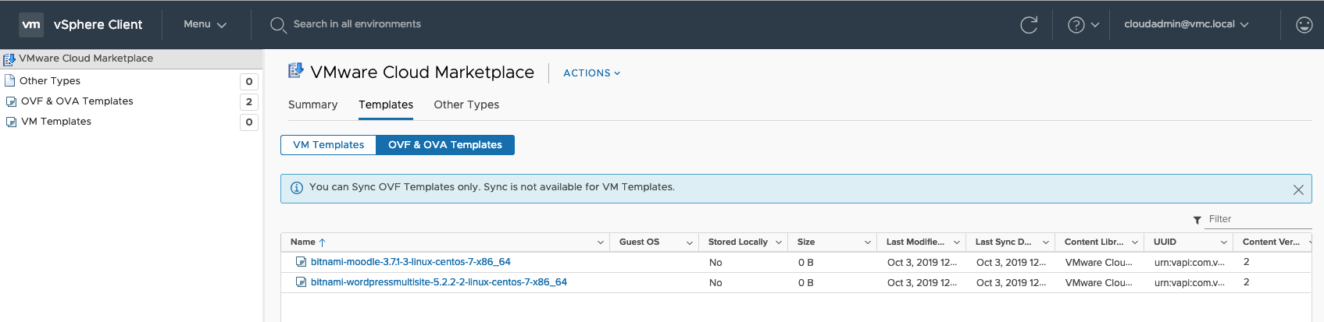
Task: Click the filter funnel icon
Action: click(x=1197, y=220)
